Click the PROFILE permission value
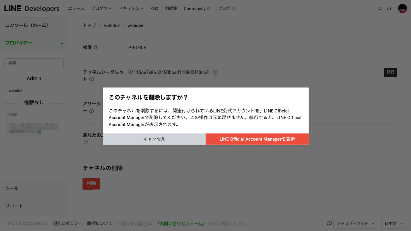Viewport: 411px width, 231px height. click(137, 48)
